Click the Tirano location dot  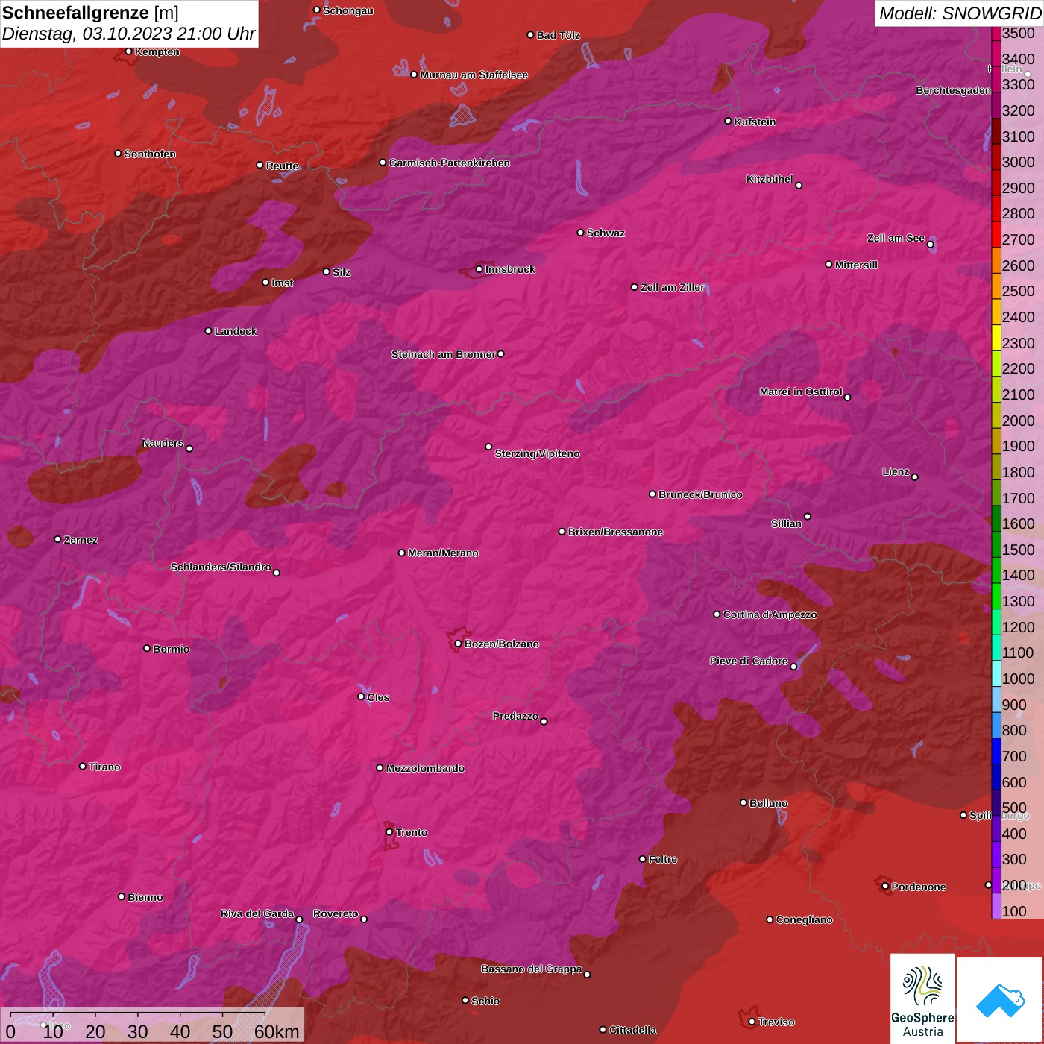pyautogui.click(x=83, y=766)
